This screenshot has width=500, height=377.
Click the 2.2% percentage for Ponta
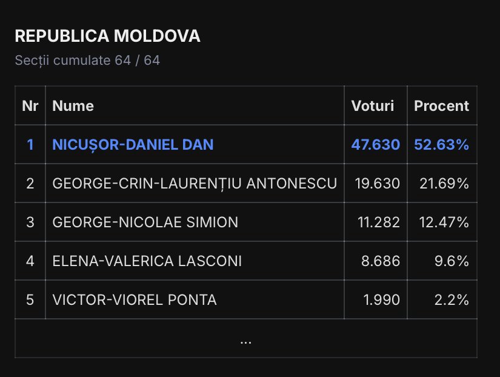(x=453, y=300)
